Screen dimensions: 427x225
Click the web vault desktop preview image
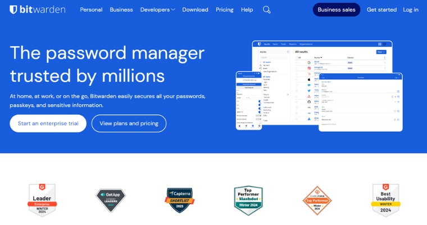tap(322, 83)
